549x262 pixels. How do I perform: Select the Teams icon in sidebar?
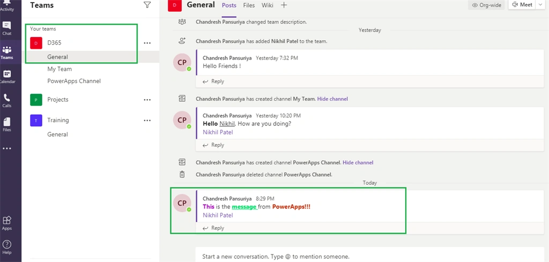click(x=7, y=53)
